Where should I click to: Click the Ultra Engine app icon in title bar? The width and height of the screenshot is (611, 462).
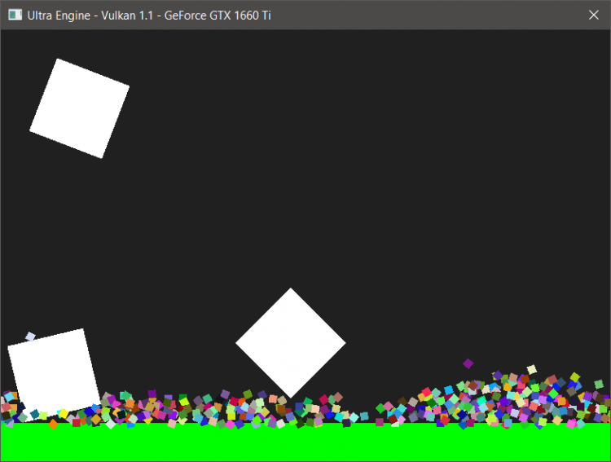(x=15, y=15)
